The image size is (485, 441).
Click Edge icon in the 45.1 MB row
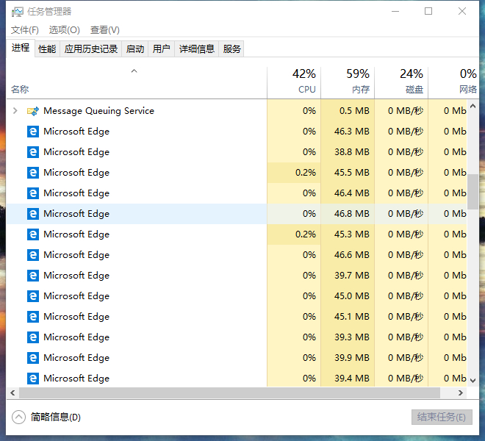coord(33,317)
